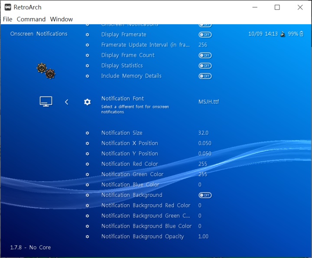Viewport: 312px width, 258px height.
Task: Open the File menu
Action: (x=7, y=19)
